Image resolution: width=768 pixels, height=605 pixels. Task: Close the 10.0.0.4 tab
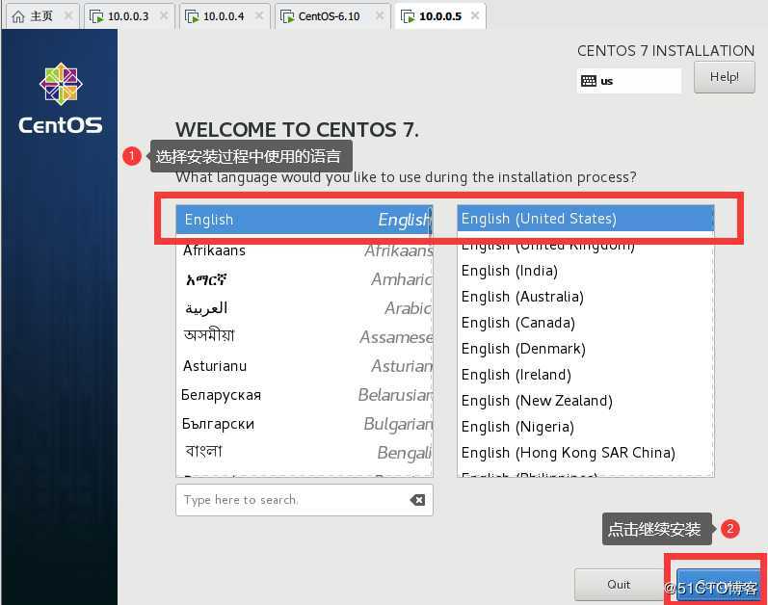[259, 16]
